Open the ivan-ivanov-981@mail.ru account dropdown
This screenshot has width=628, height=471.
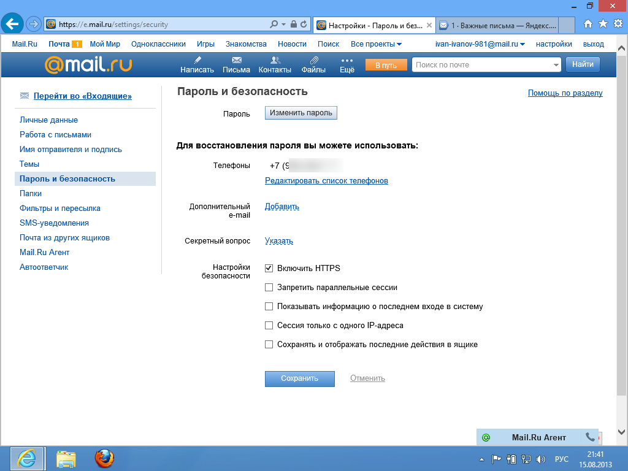[x=480, y=44]
